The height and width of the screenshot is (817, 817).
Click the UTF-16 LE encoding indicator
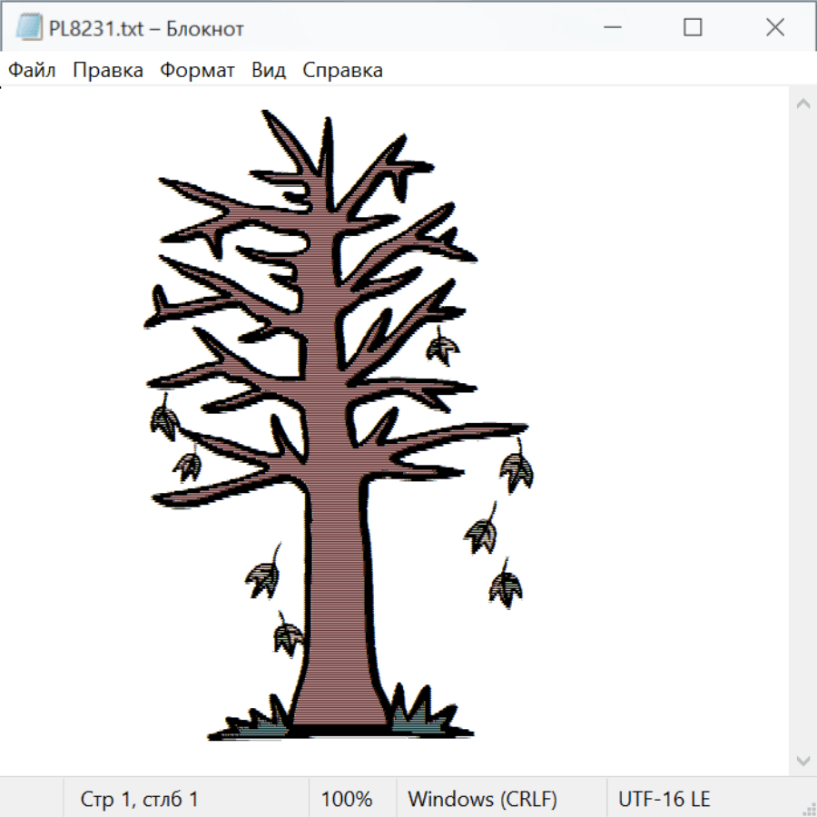pyautogui.click(x=664, y=799)
